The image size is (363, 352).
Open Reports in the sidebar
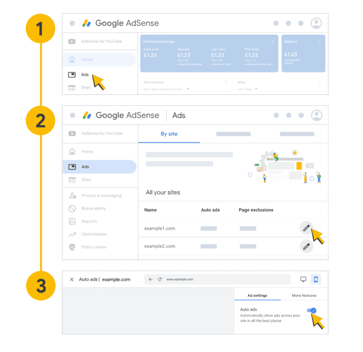point(89,221)
